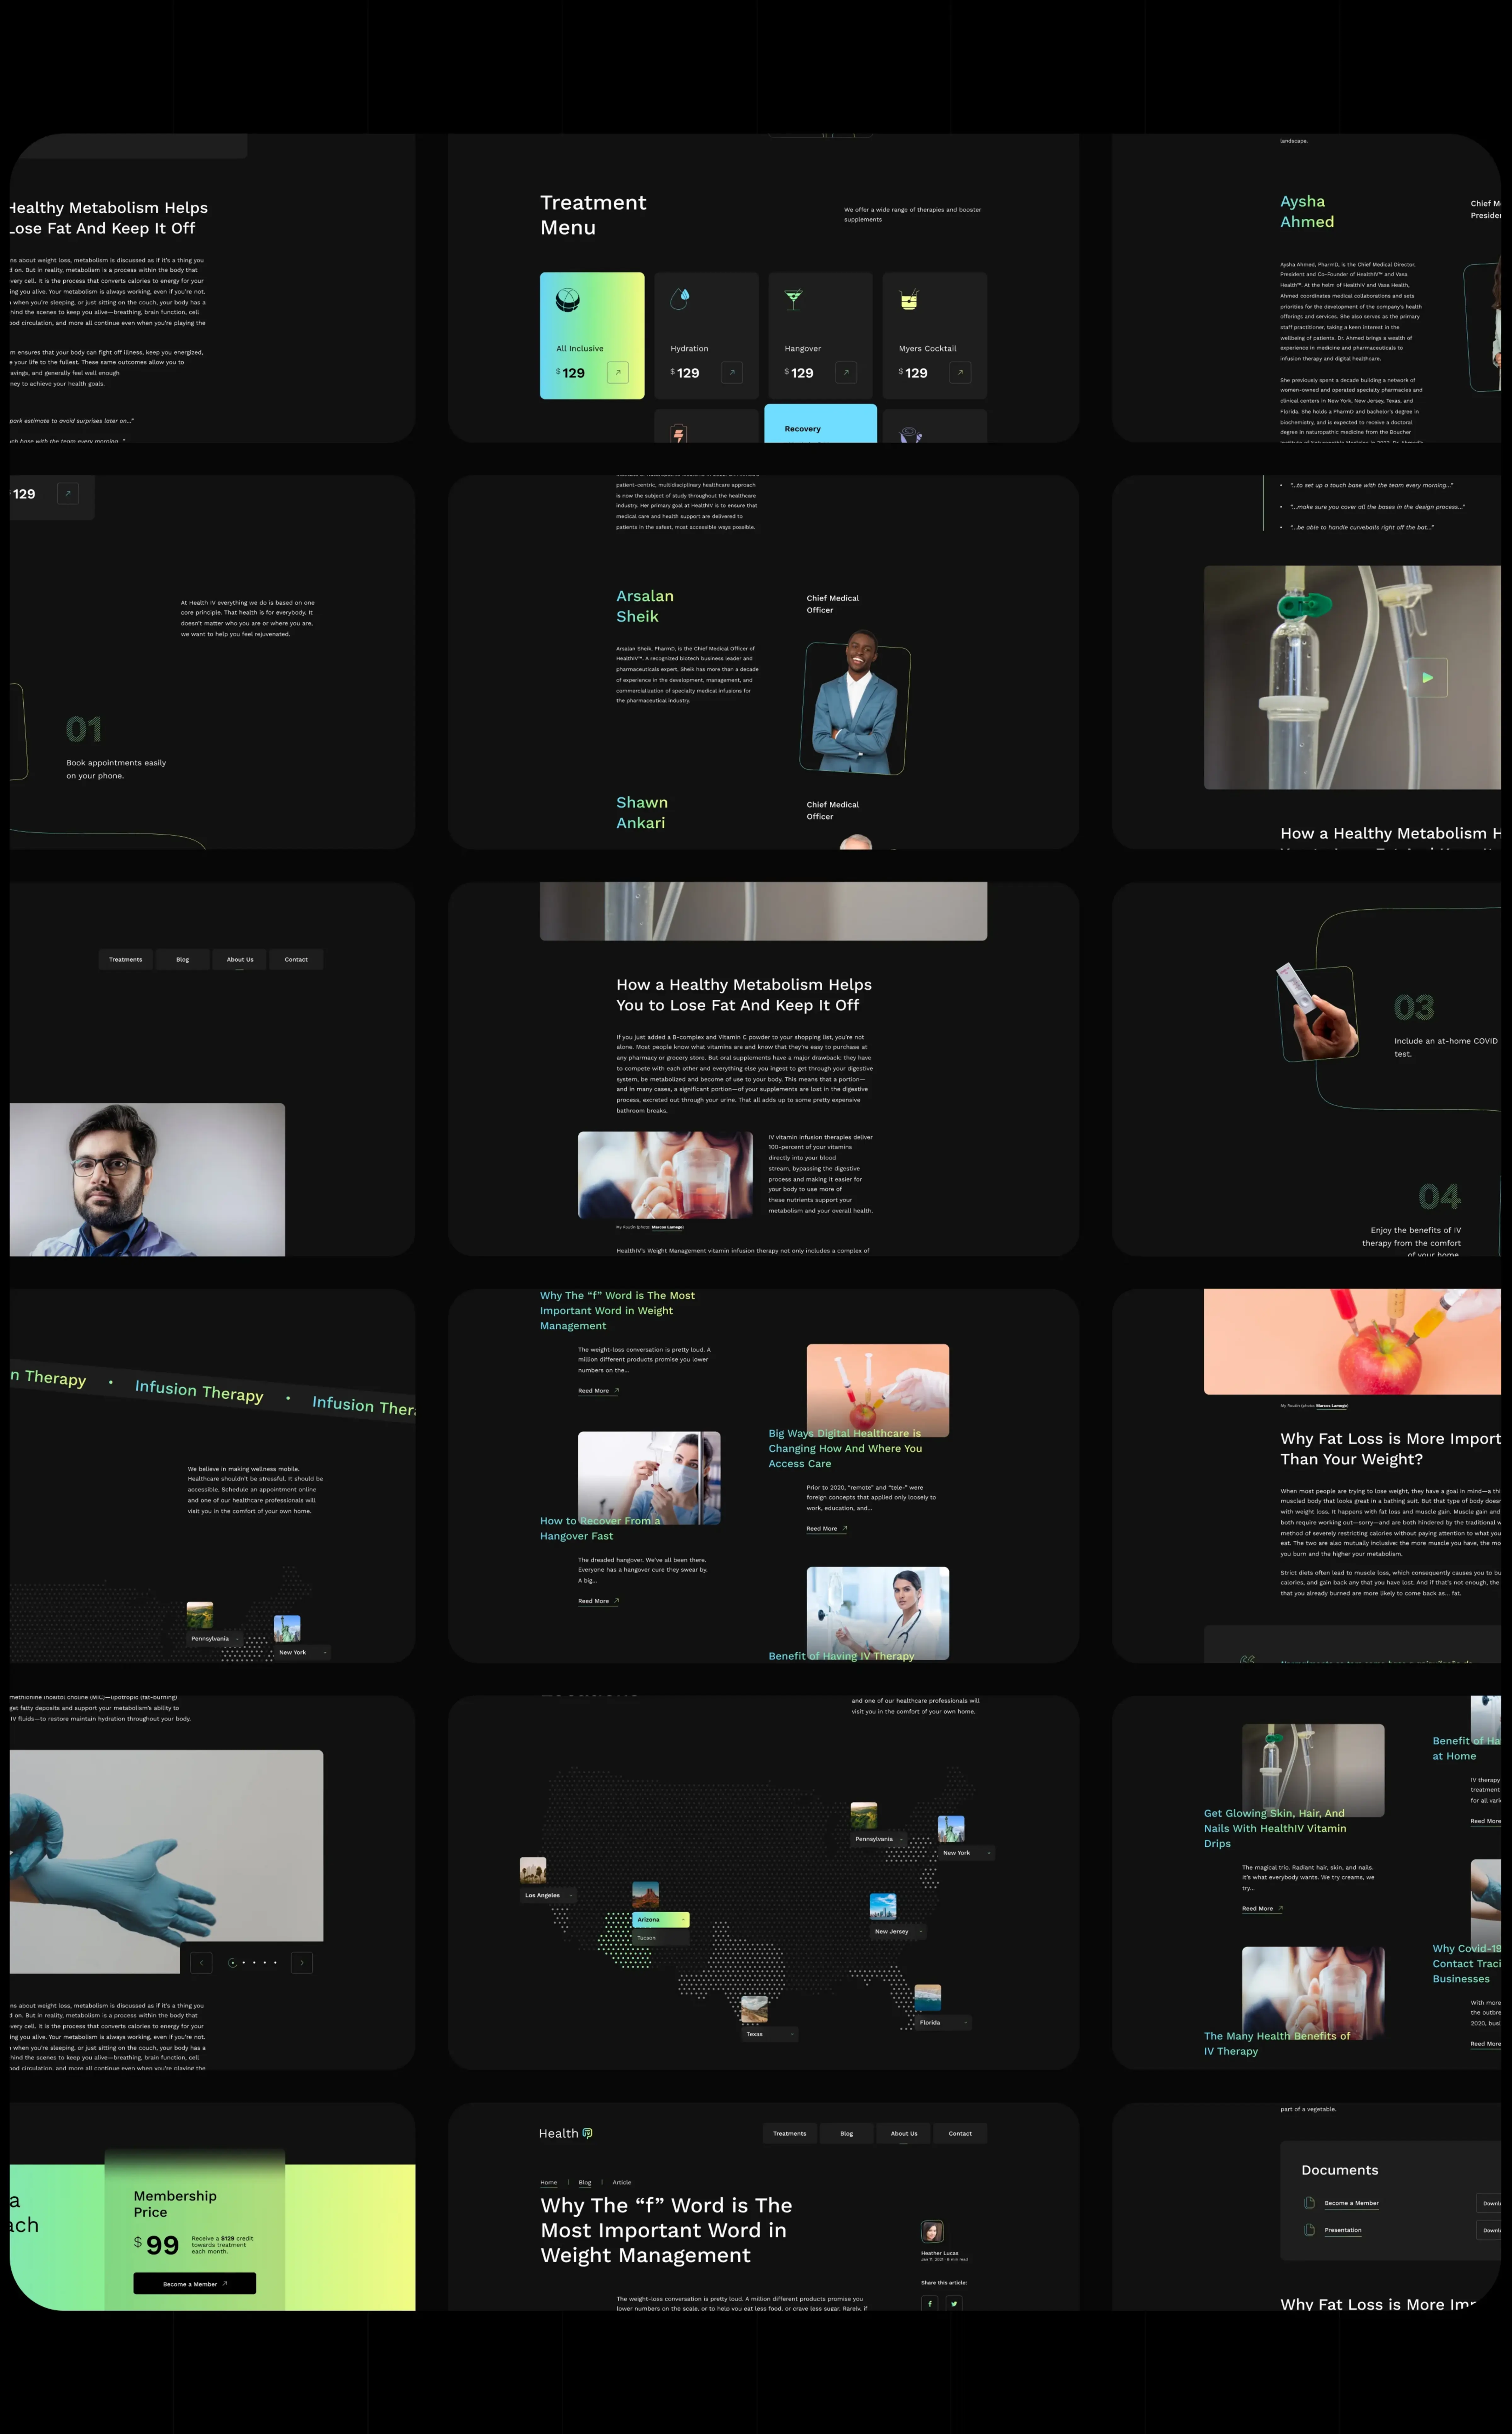Open the Presentation document link

[1343, 2230]
